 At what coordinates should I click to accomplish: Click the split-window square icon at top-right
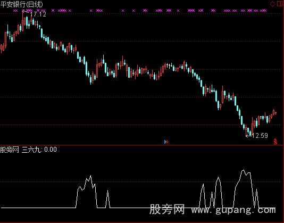[x=280, y=4]
